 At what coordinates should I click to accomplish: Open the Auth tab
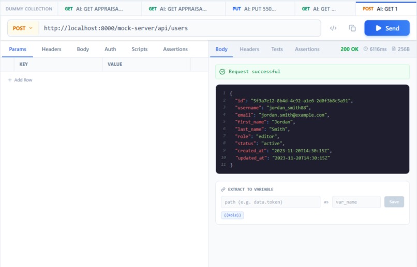point(110,49)
